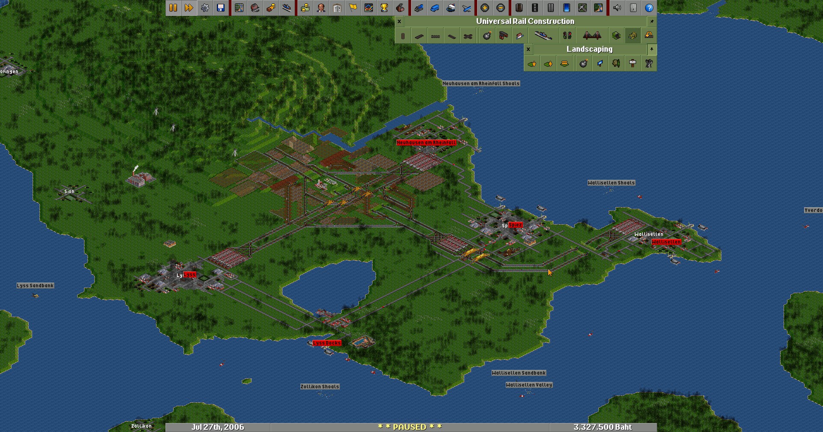Image resolution: width=823 pixels, height=432 pixels.
Task: Pick the rail signal building tool
Action: (567, 36)
